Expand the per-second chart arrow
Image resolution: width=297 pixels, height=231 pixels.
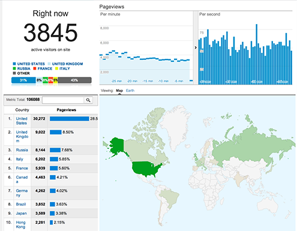click(196, 47)
